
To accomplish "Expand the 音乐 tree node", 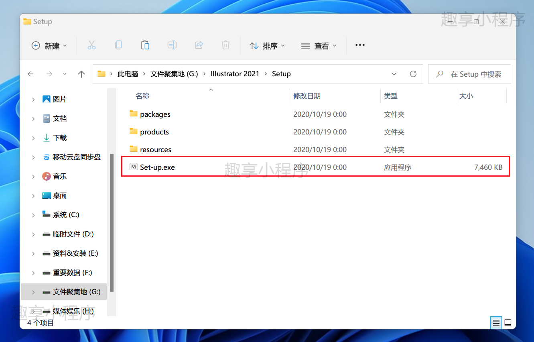I will tap(33, 176).
